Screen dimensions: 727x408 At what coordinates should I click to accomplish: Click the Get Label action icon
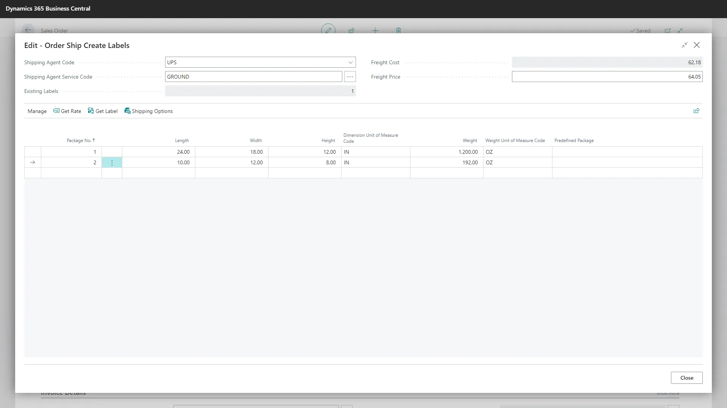pyautogui.click(x=91, y=111)
